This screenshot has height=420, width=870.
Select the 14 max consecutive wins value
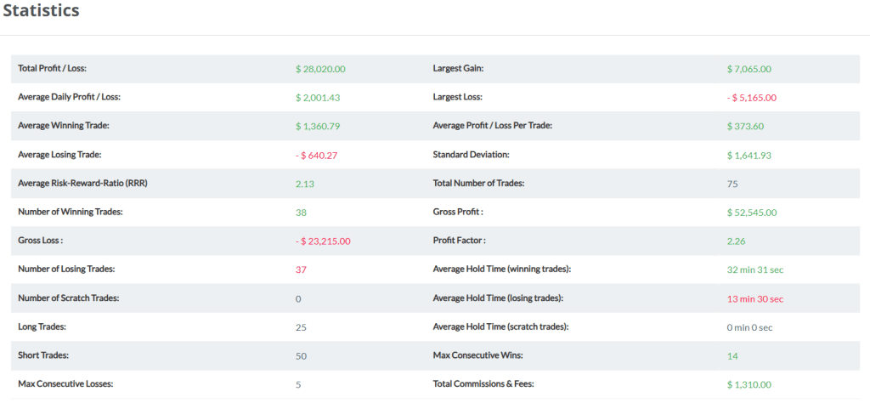(x=732, y=356)
